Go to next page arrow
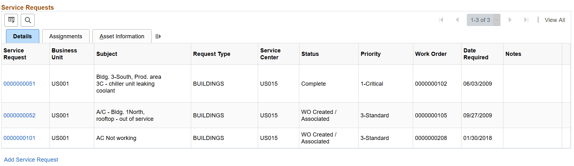This screenshot has height=166, width=574. pyautogui.click(x=510, y=20)
